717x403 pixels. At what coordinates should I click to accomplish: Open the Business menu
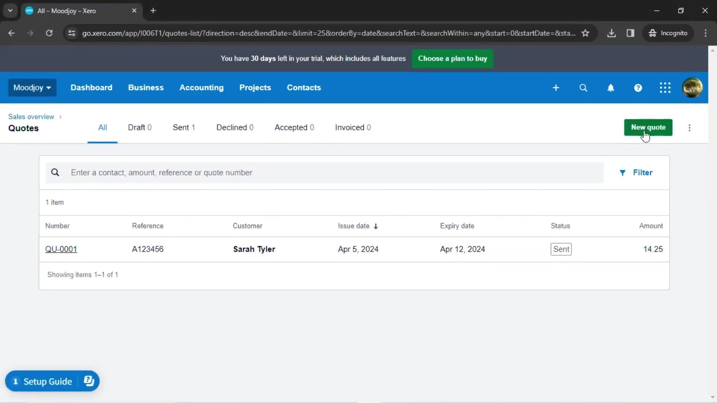click(146, 88)
